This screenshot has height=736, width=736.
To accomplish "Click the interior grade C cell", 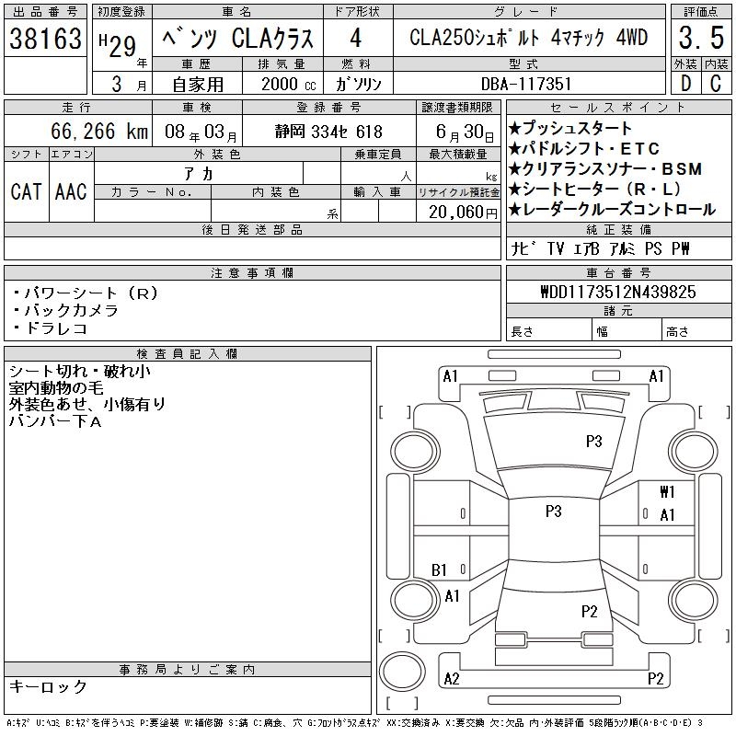I will pos(716,84).
